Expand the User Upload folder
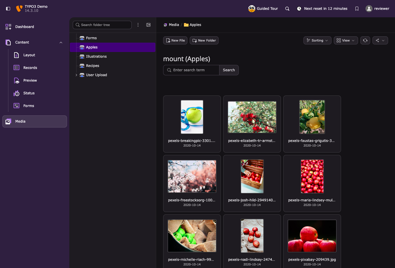Viewport: 395px width, 268px height. pyautogui.click(x=76, y=75)
